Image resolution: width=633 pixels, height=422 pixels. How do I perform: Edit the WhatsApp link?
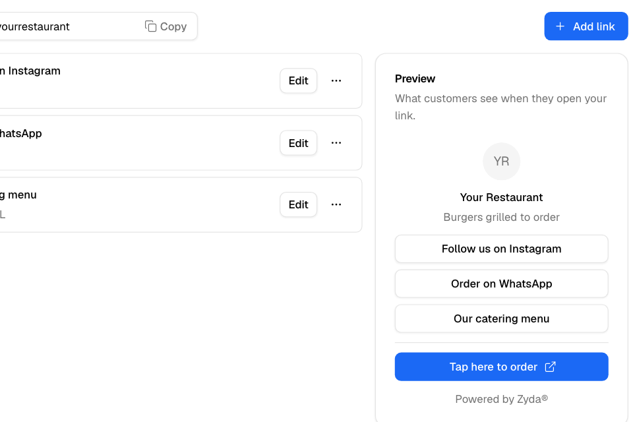point(298,143)
